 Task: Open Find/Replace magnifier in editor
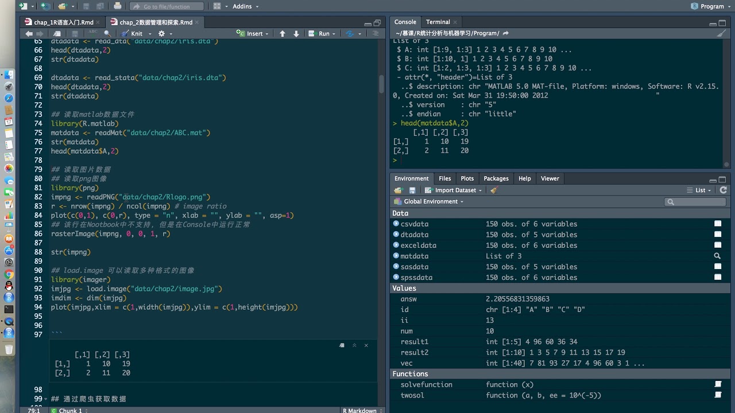107,34
